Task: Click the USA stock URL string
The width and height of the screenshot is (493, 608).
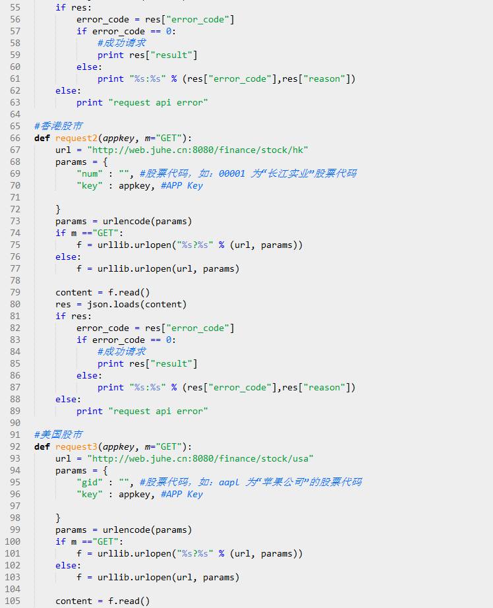Action: (x=200, y=458)
